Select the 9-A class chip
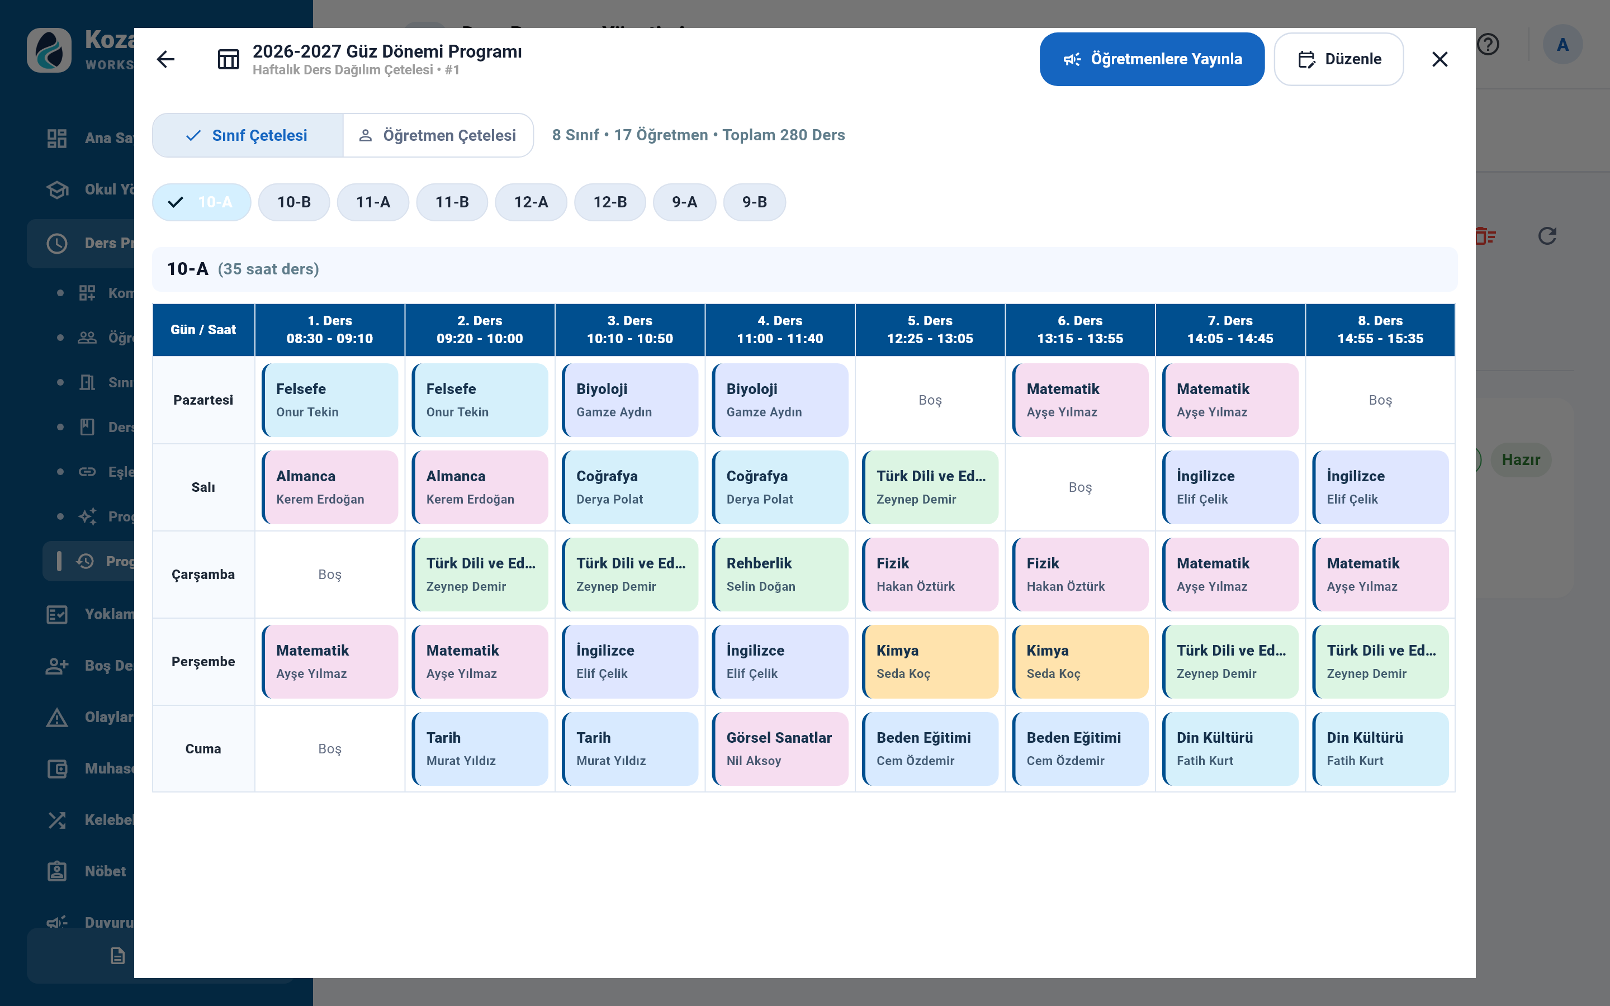The width and height of the screenshot is (1610, 1006). (x=685, y=202)
